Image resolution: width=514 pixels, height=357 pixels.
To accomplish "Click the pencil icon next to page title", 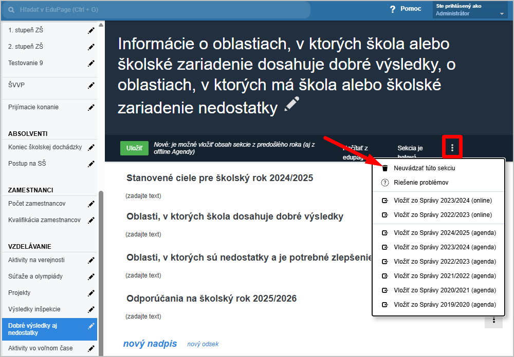I will (291, 104).
